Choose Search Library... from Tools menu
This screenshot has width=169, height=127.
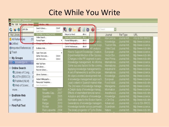[x=48, y=28]
